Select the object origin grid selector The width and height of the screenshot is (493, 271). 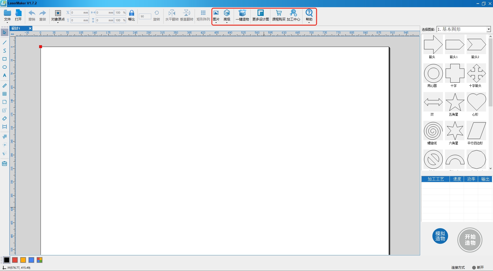(x=58, y=13)
